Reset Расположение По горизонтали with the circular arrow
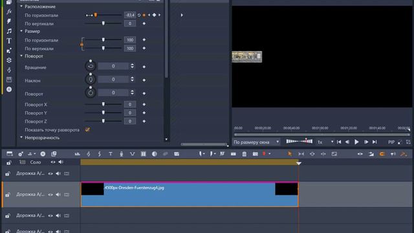414x233 pixels. point(139,15)
